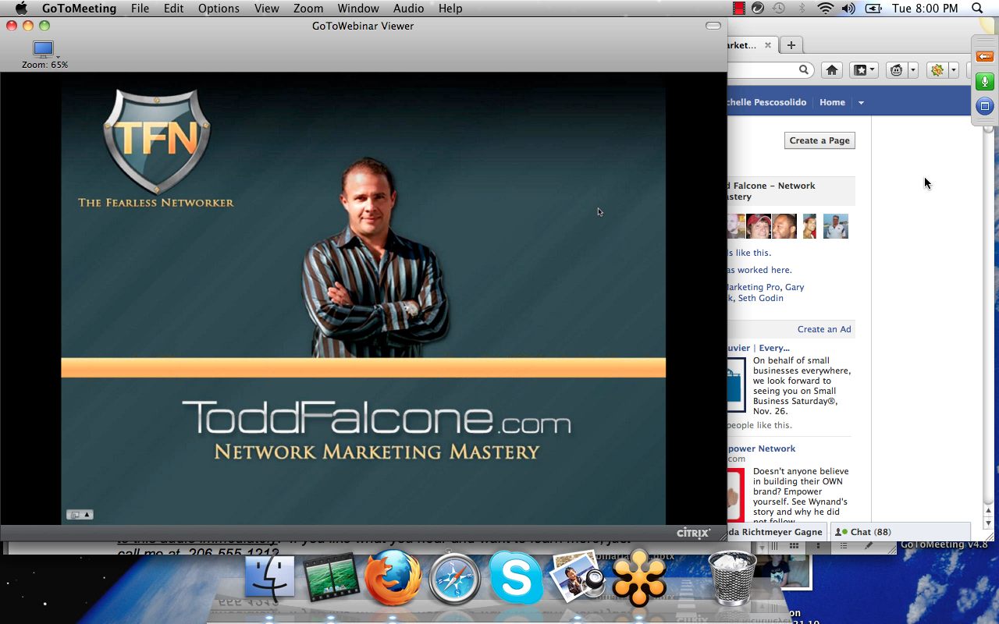Open Finder from the Dock
999x624 pixels.
269,579
